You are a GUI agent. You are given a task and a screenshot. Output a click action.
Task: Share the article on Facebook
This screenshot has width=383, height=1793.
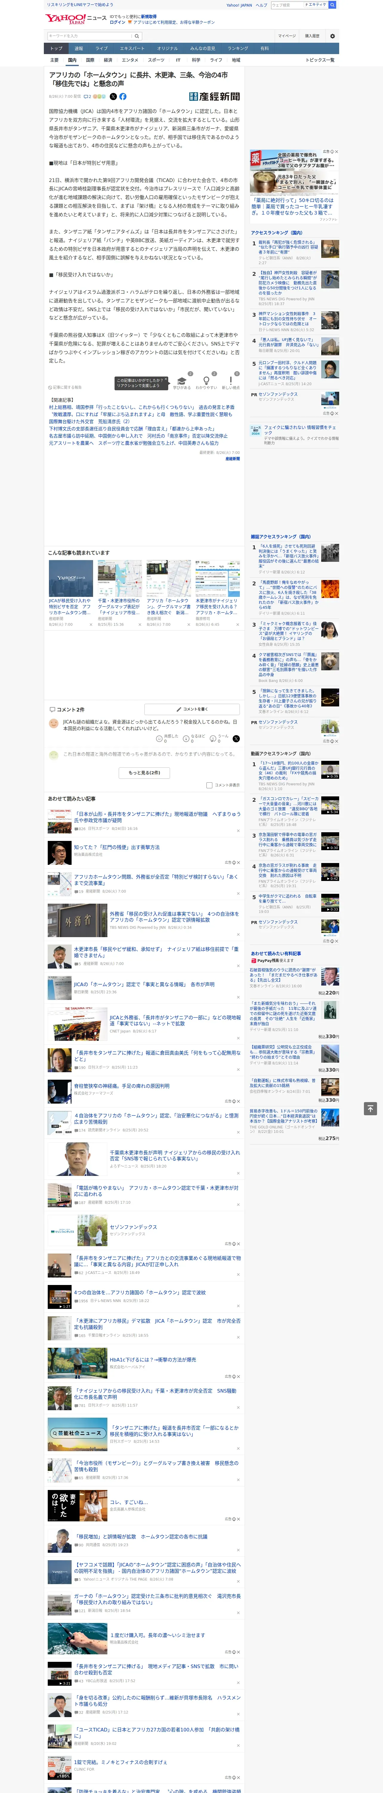(x=123, y=97)
